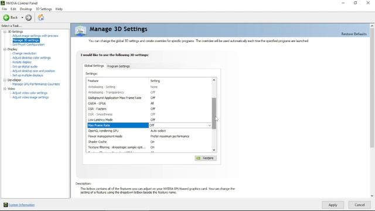The height and width of the screenshot is (211, 375).
Task: Click Prefer maximum performance setting value
Action: [169, 137]
